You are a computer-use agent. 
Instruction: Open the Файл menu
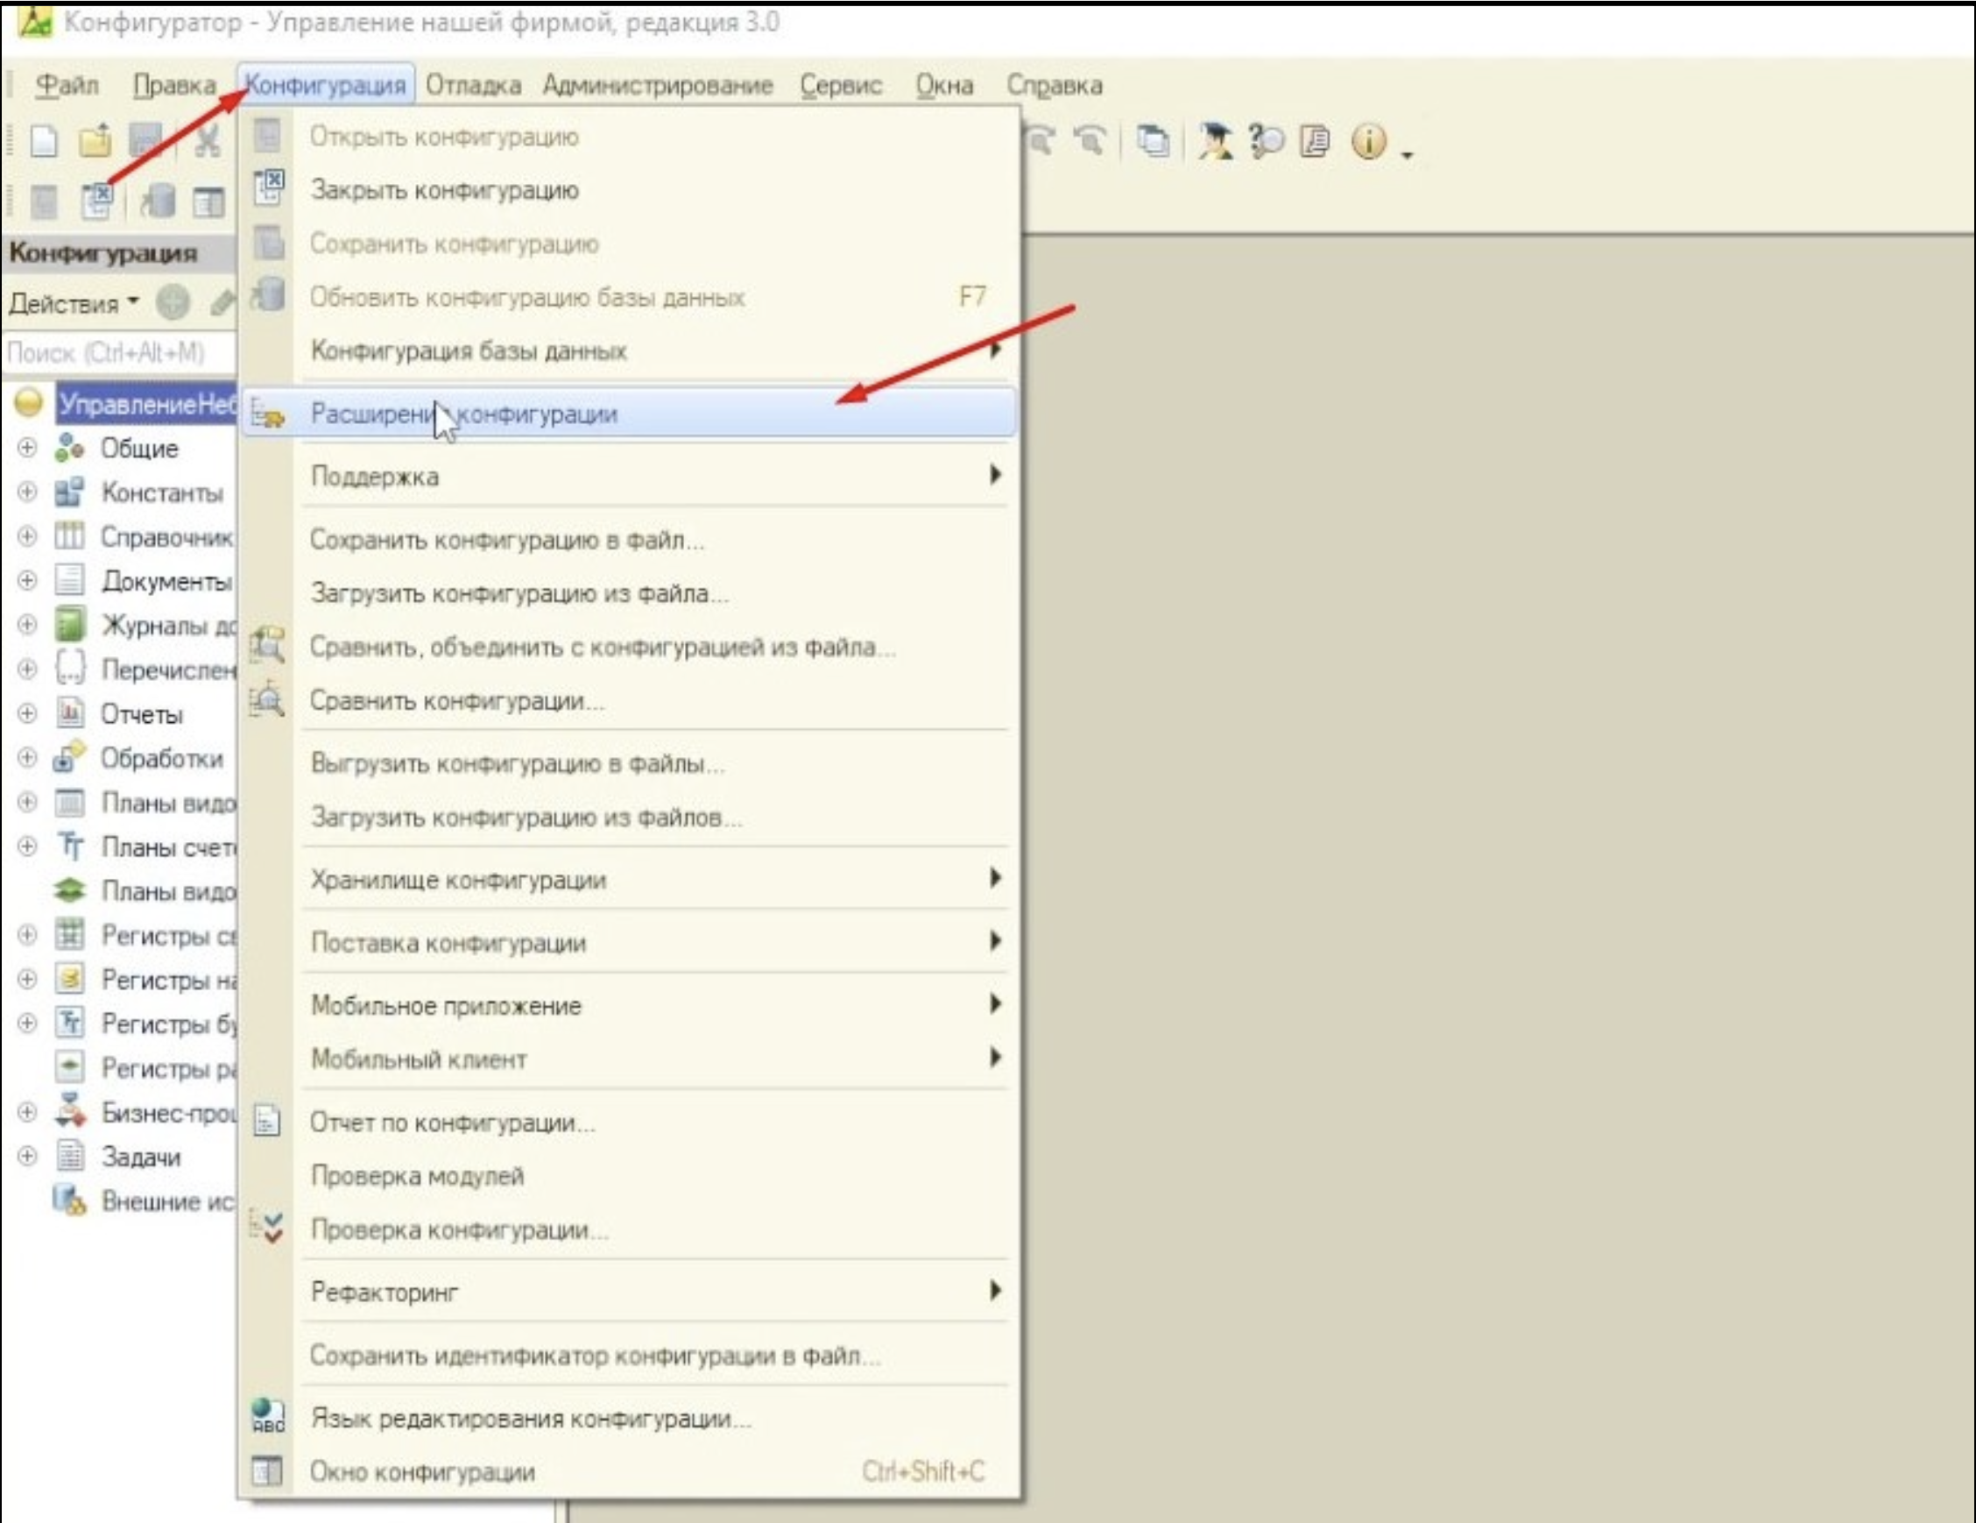tap(67, 85)
